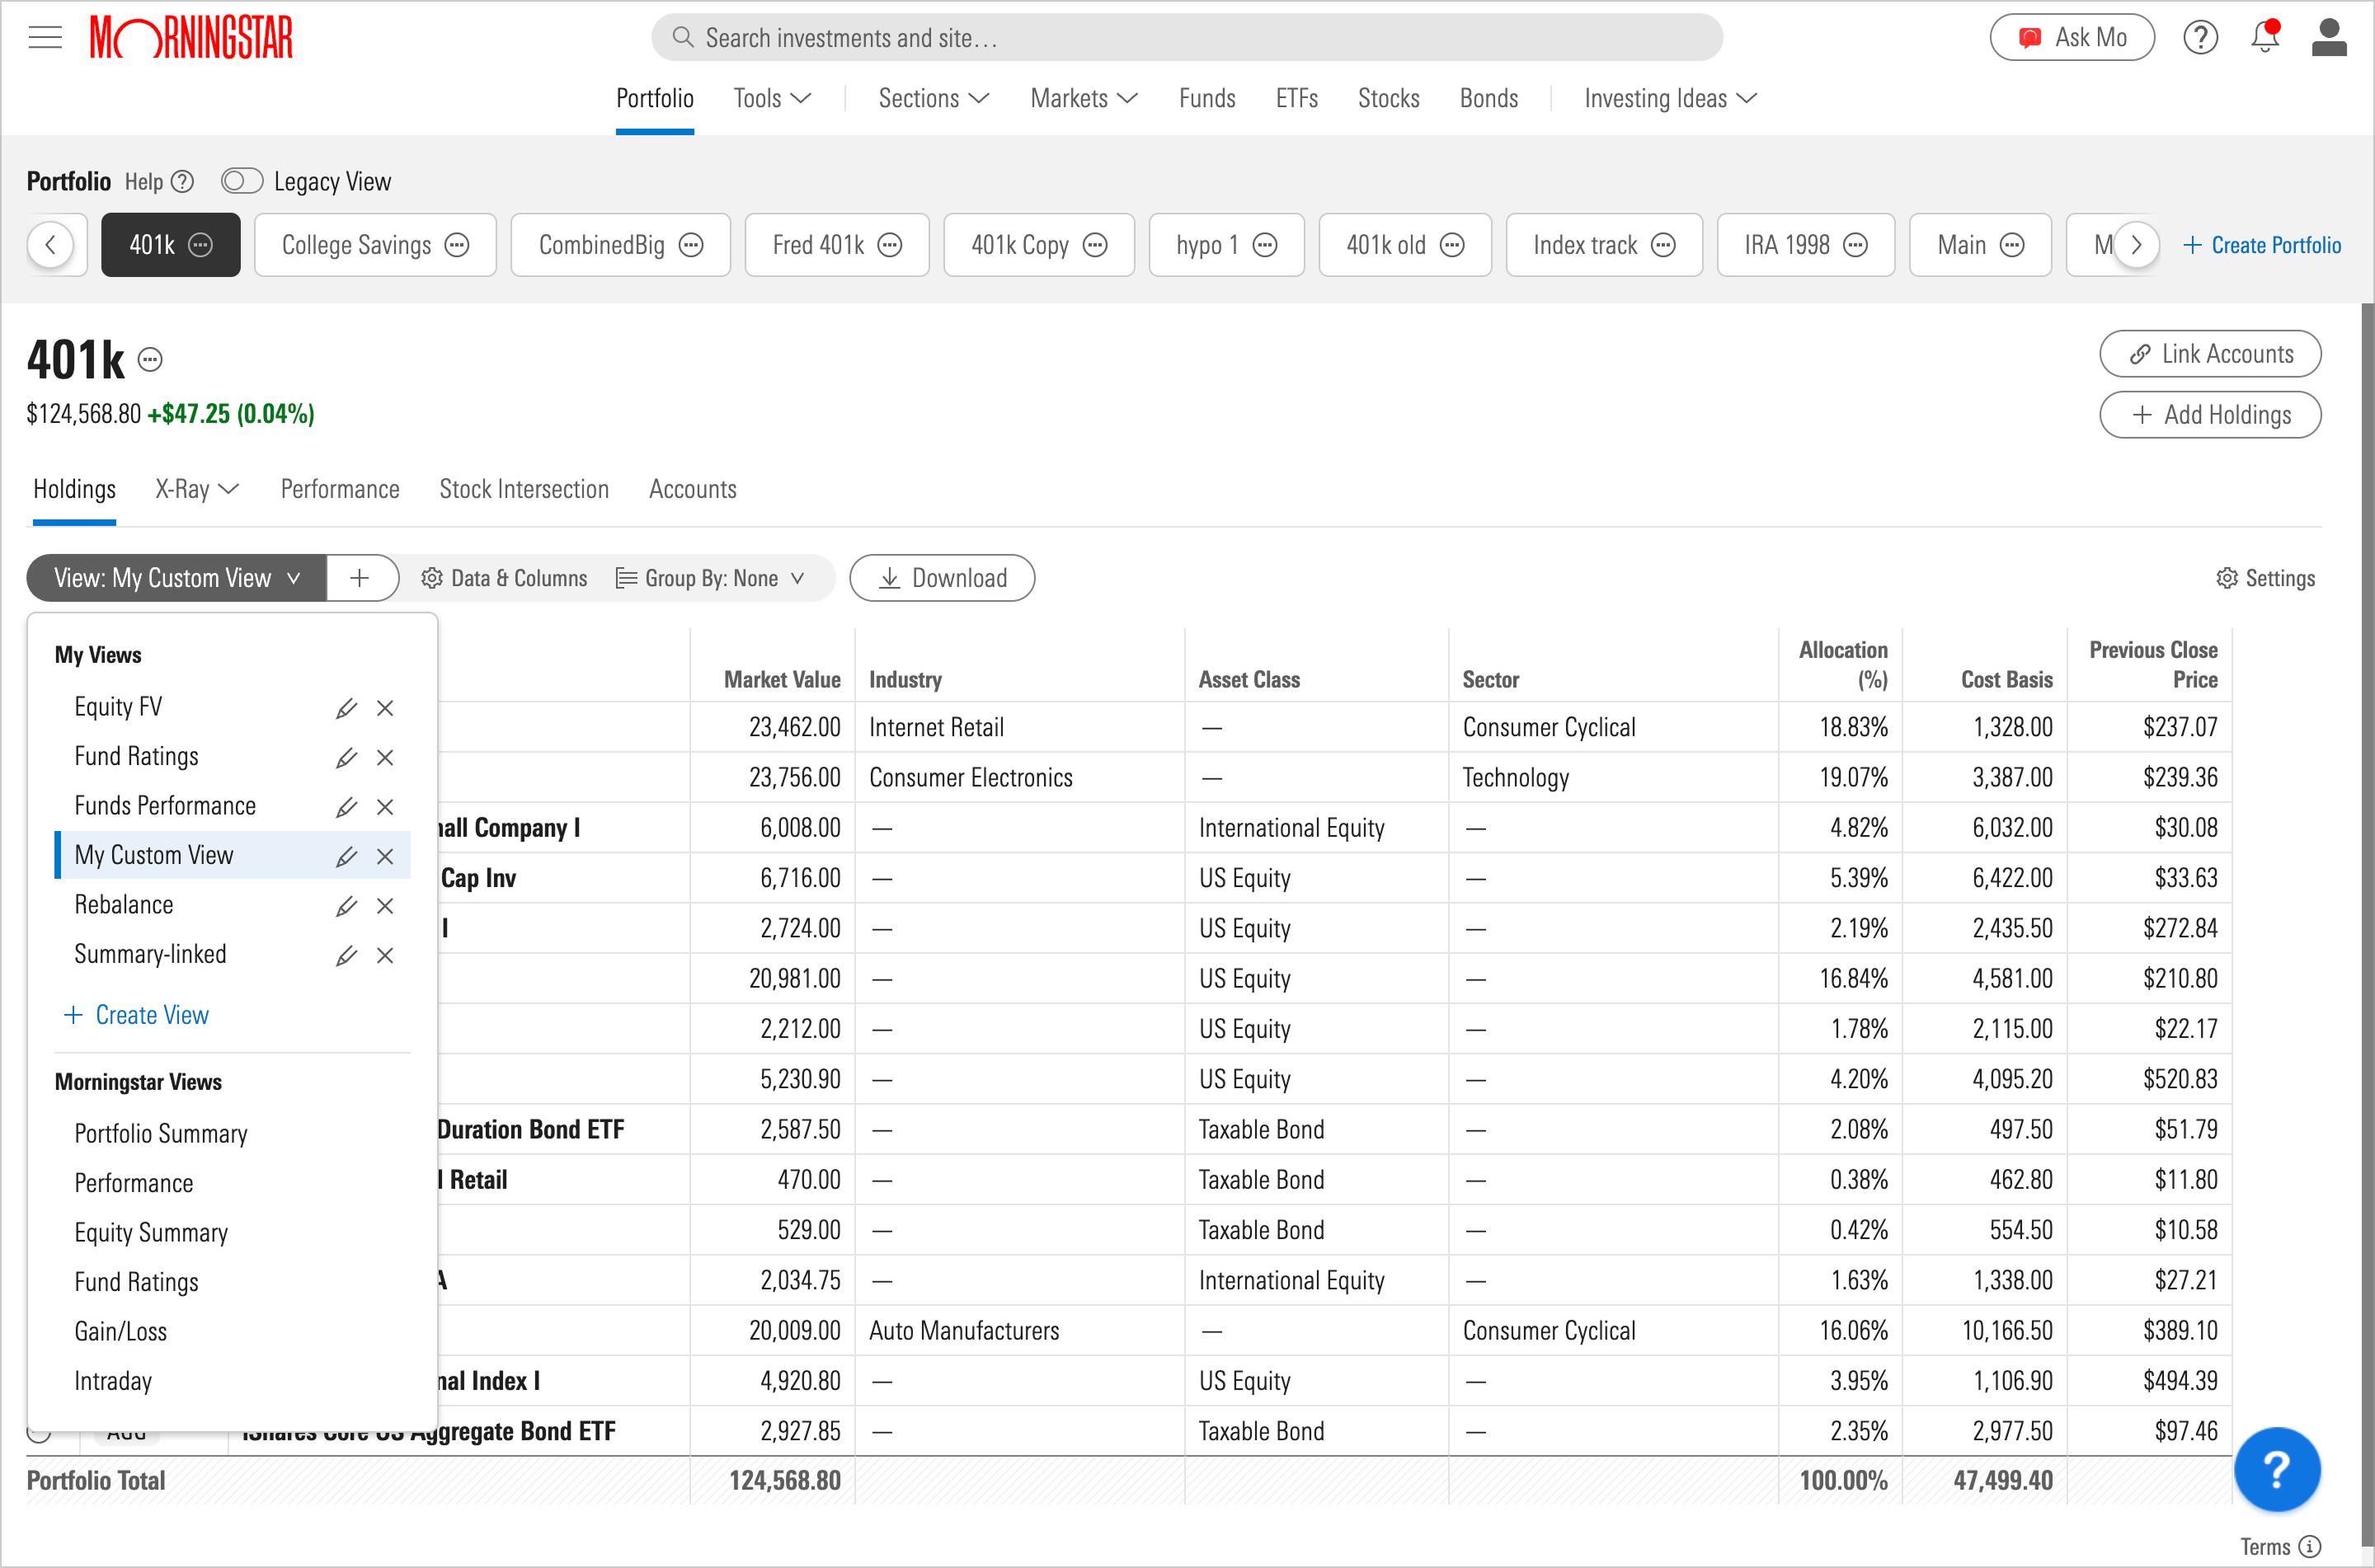The width and height of the screenshot is (2375, 1568).
Task: Open the notifications bell
Action: (x=2265, y=37)
